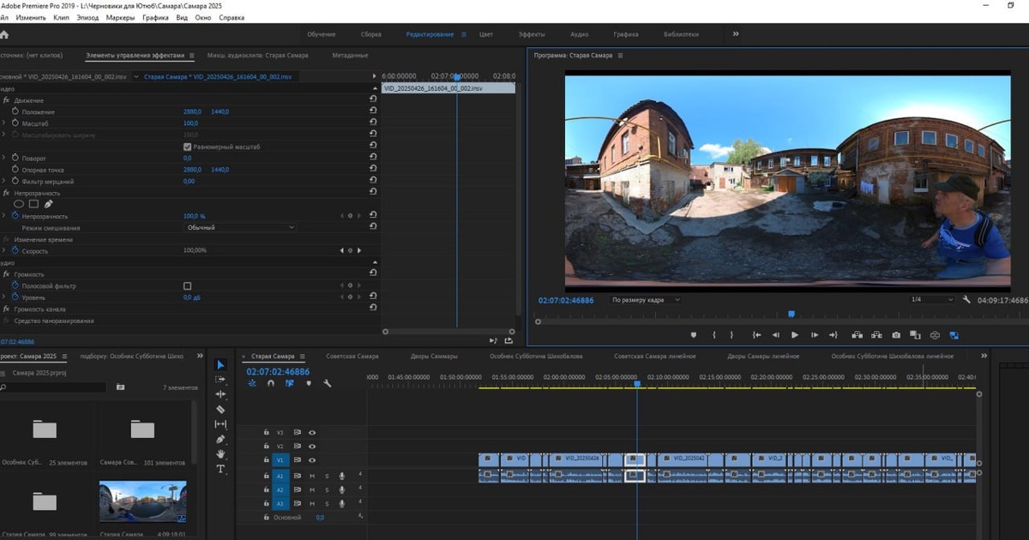Viewport: 1029px width, 540px height.
Task: Mute audio track A1
Action: point(312,476)
